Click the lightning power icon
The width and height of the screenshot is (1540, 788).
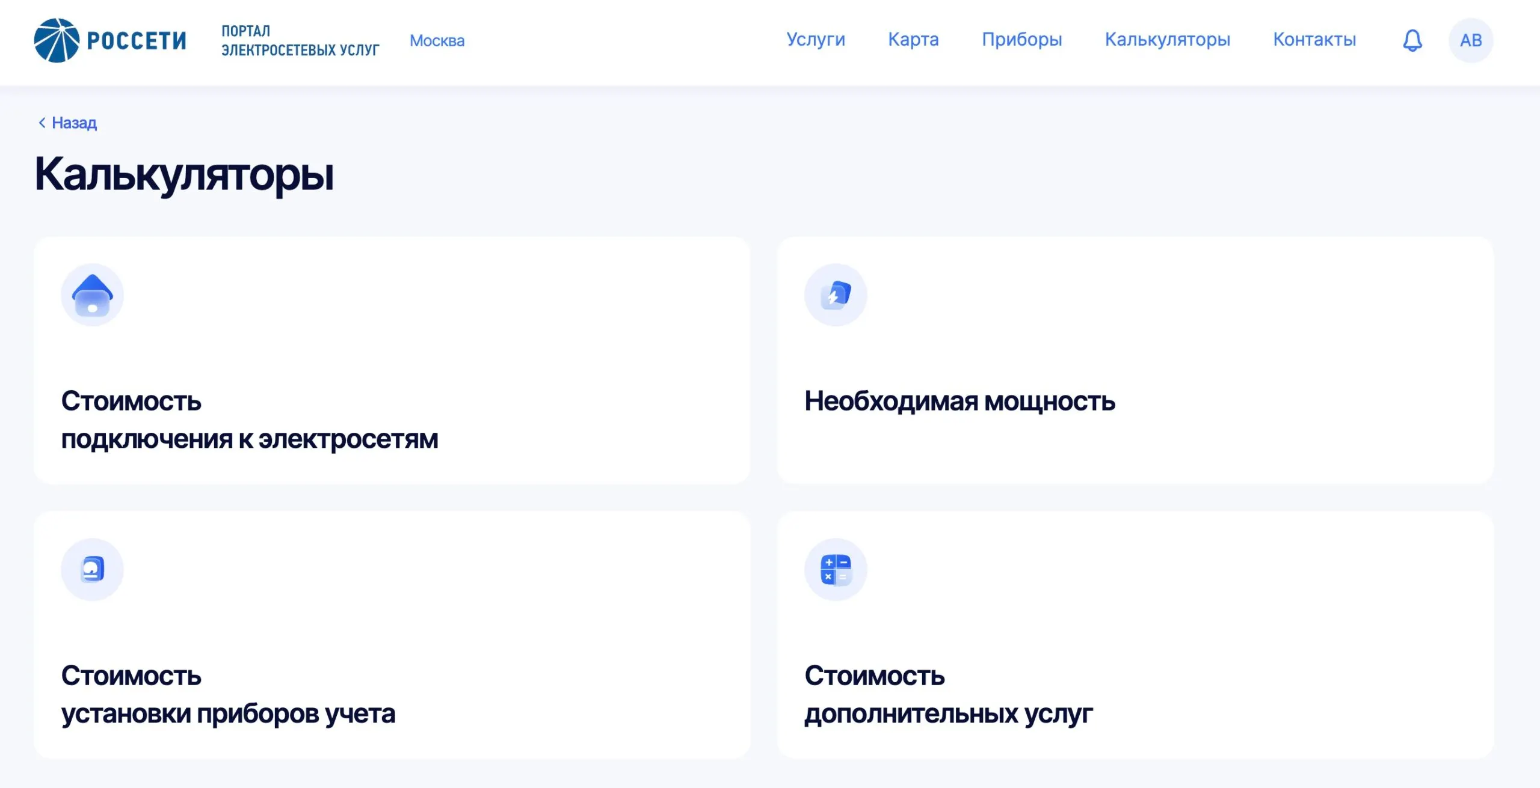point(836,295)
